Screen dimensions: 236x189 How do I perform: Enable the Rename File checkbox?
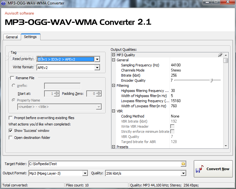point(12,78)
